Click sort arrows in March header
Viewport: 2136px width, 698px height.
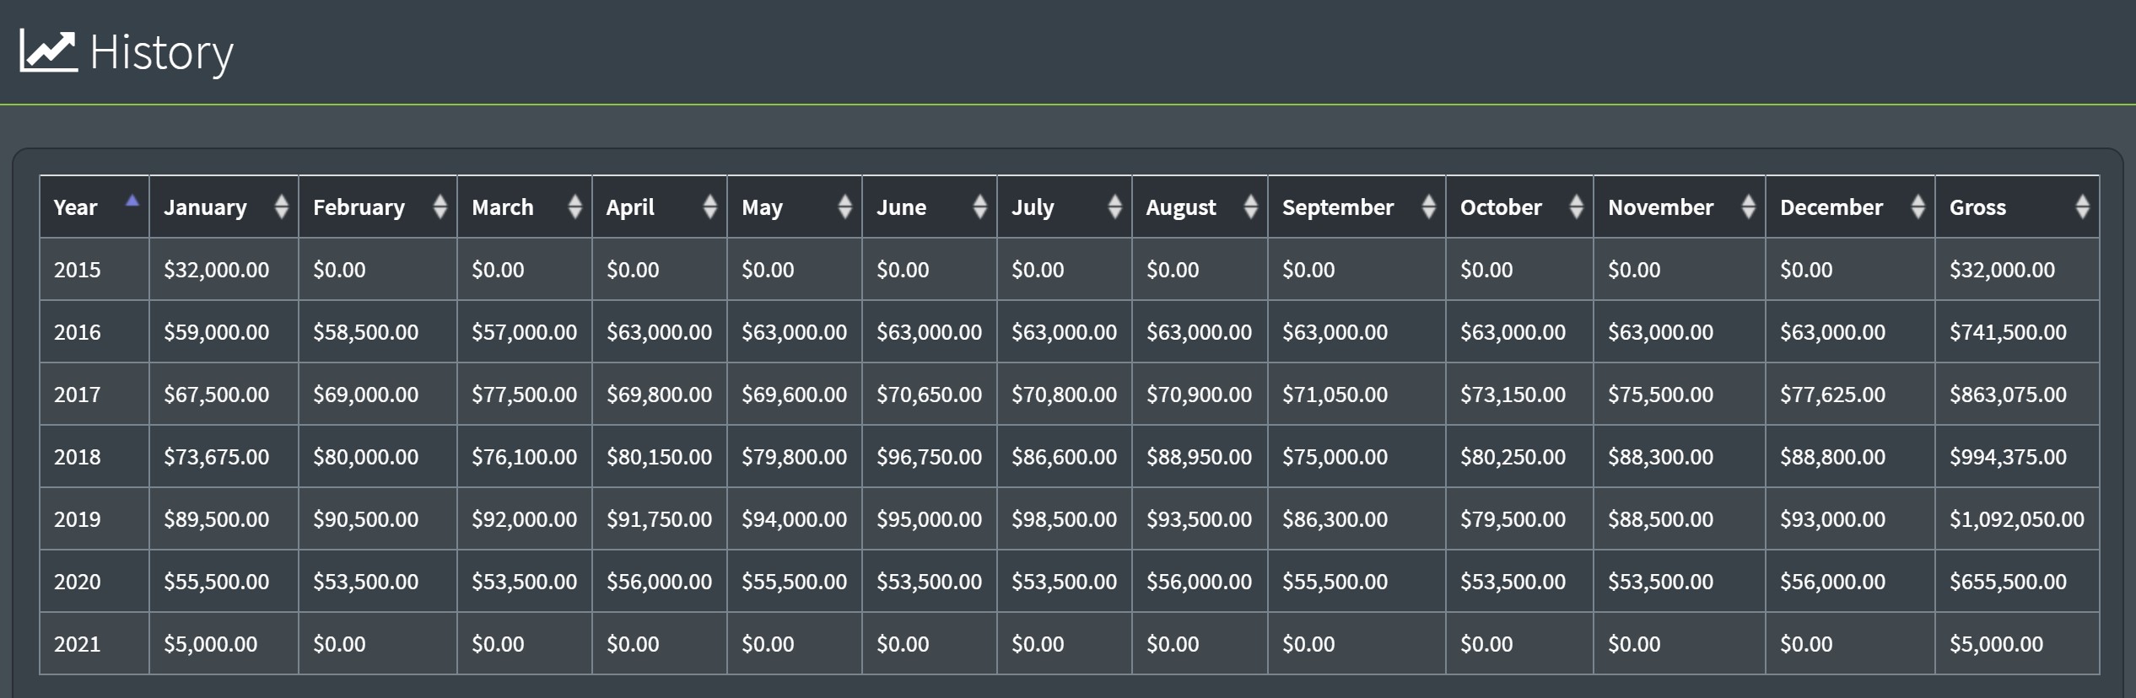(x=574, y=207)
